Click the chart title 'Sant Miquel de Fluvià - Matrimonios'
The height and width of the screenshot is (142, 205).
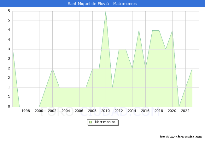pyautogui.click(x=102, y=4)
